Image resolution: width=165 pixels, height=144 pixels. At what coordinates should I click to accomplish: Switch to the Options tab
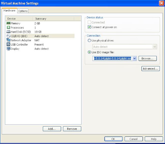point(23,11)
